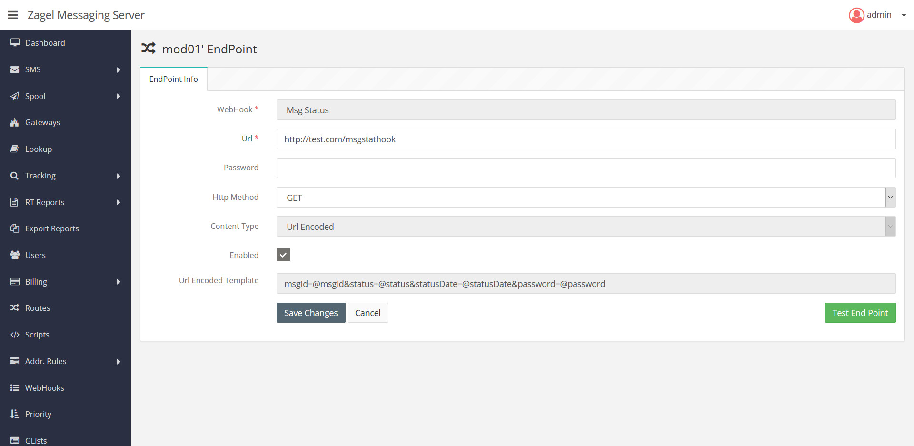This screenshot has height=446, width=914.
Task: Open the Http Method GET dropdown
Action: coord(586,198)
